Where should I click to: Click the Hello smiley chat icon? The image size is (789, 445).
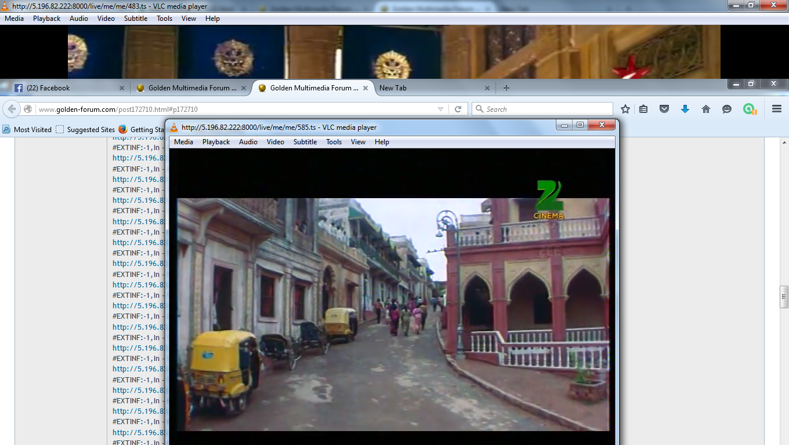[x=727, y=109]
